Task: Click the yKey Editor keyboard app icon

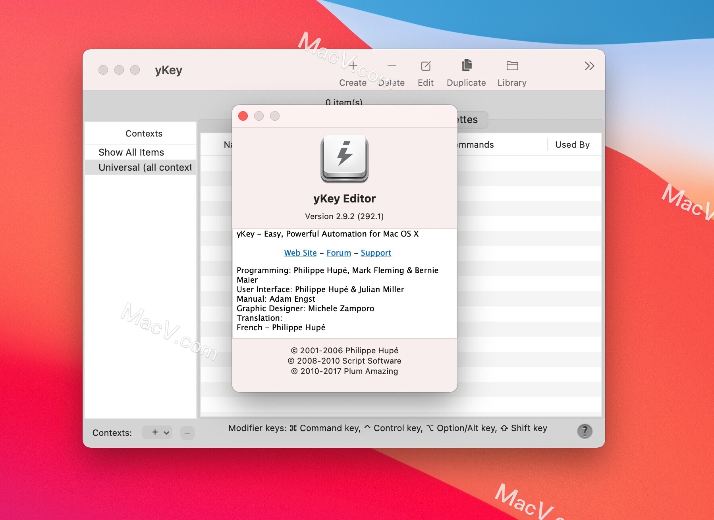Action: click(344, 159)
